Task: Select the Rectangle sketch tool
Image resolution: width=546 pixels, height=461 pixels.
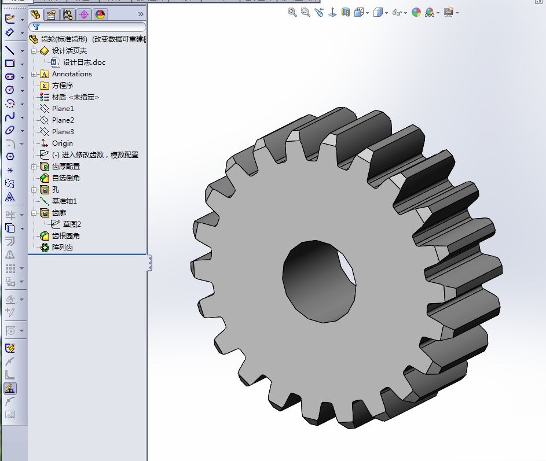Action: tap(10, 63)
